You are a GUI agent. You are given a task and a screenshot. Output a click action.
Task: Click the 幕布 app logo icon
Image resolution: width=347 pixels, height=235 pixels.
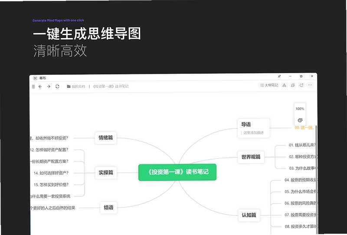(35, 78)
